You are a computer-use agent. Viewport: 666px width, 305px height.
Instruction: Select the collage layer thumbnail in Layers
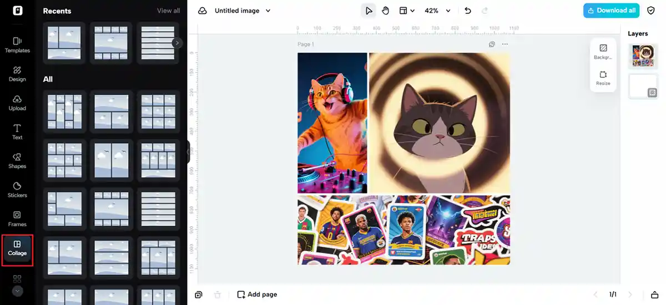click(x=642, y=55)
